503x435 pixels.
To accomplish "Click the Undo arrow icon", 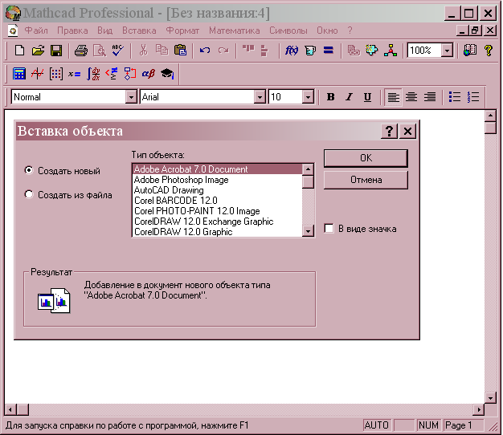I will click(x=205, y=51).
